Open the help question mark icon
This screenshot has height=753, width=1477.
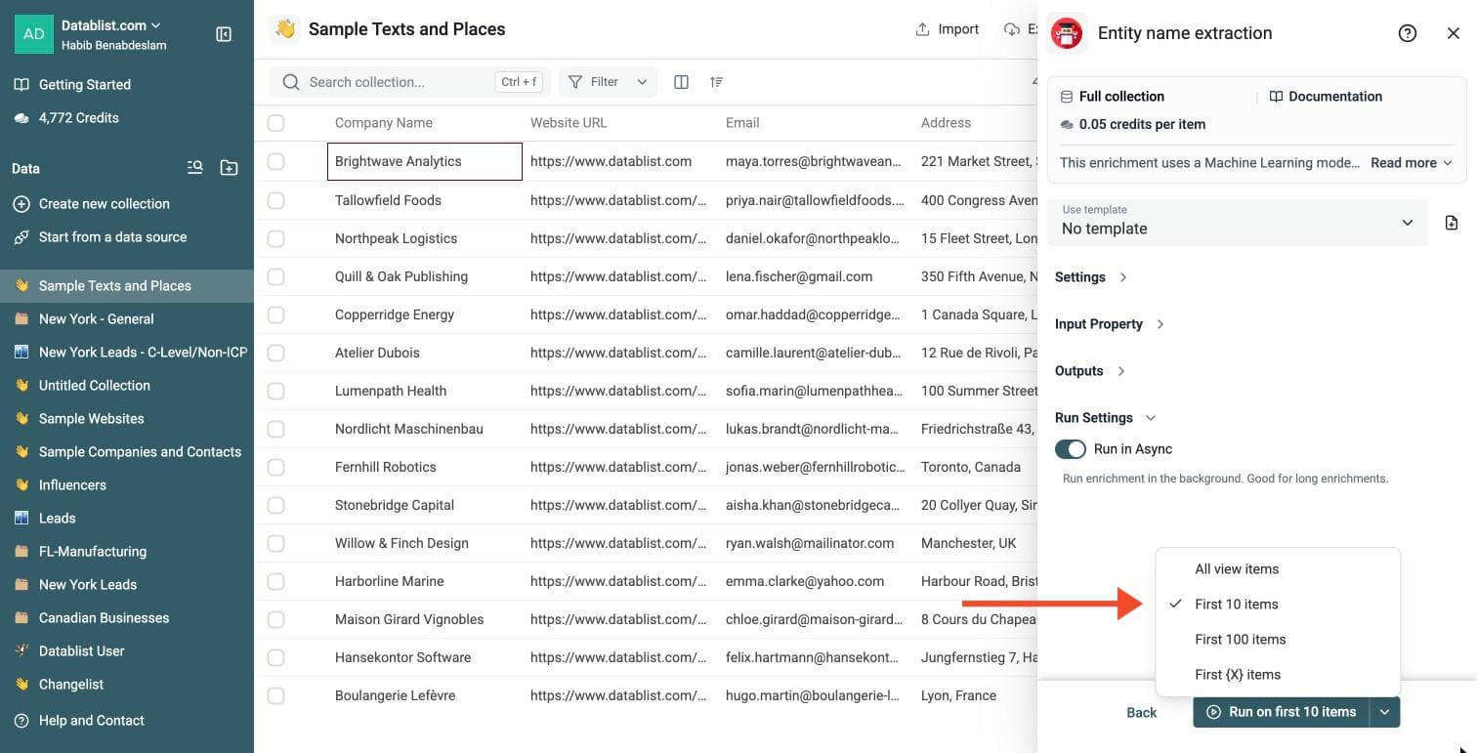1408,33
